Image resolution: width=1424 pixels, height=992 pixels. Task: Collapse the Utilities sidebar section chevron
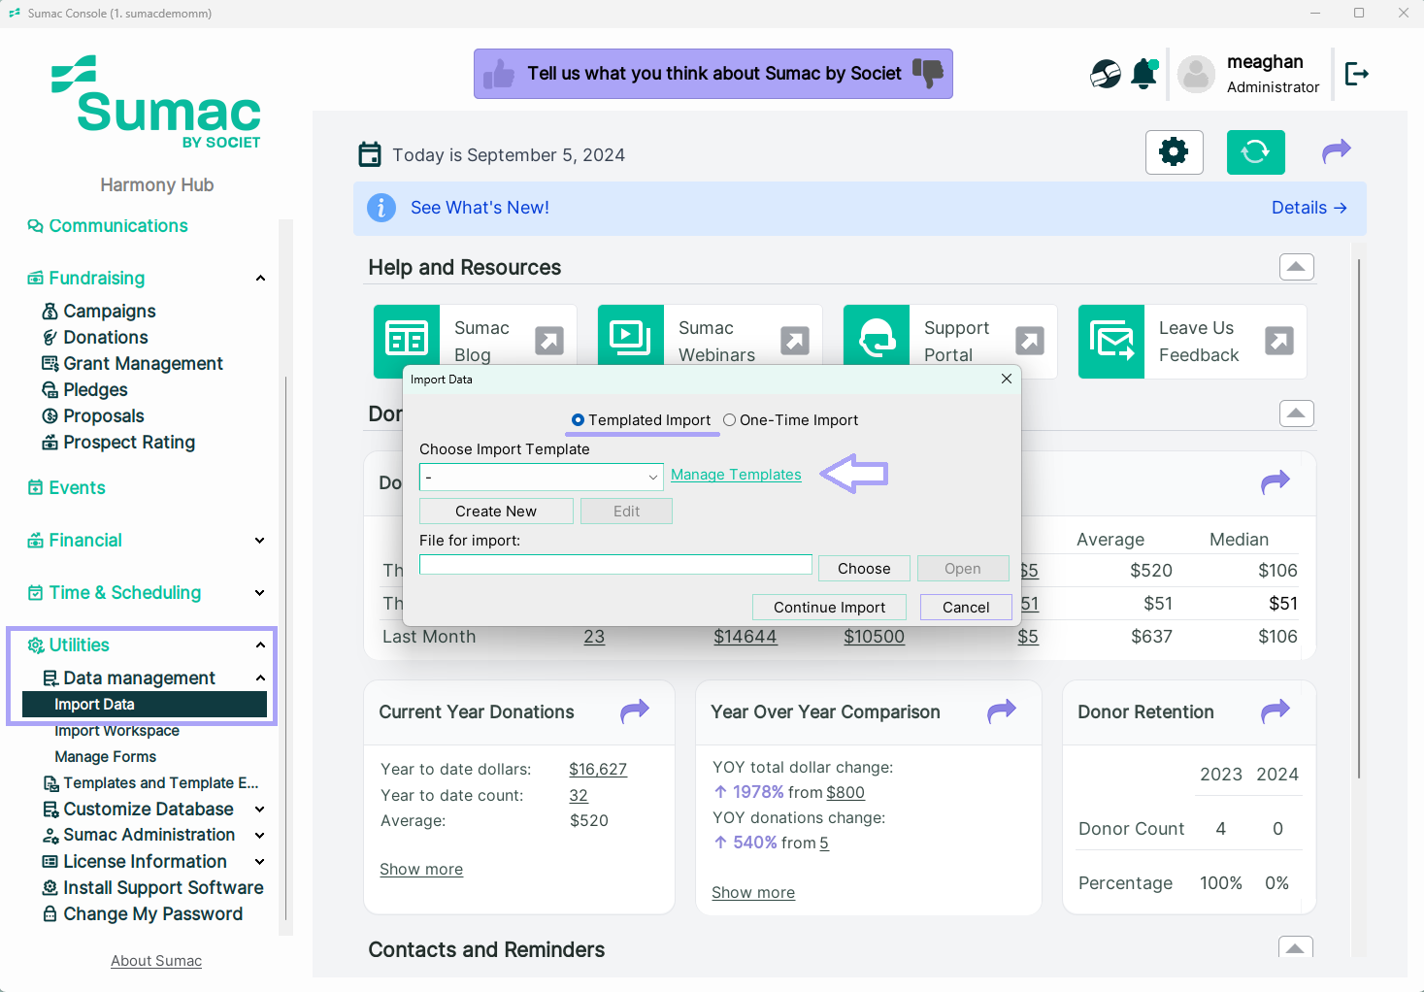260,645
